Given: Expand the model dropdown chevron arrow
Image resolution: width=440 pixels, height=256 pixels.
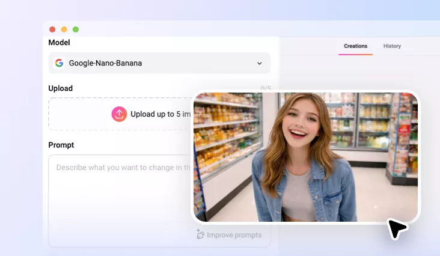Looking at the screenshot, I should coord(260,63).
